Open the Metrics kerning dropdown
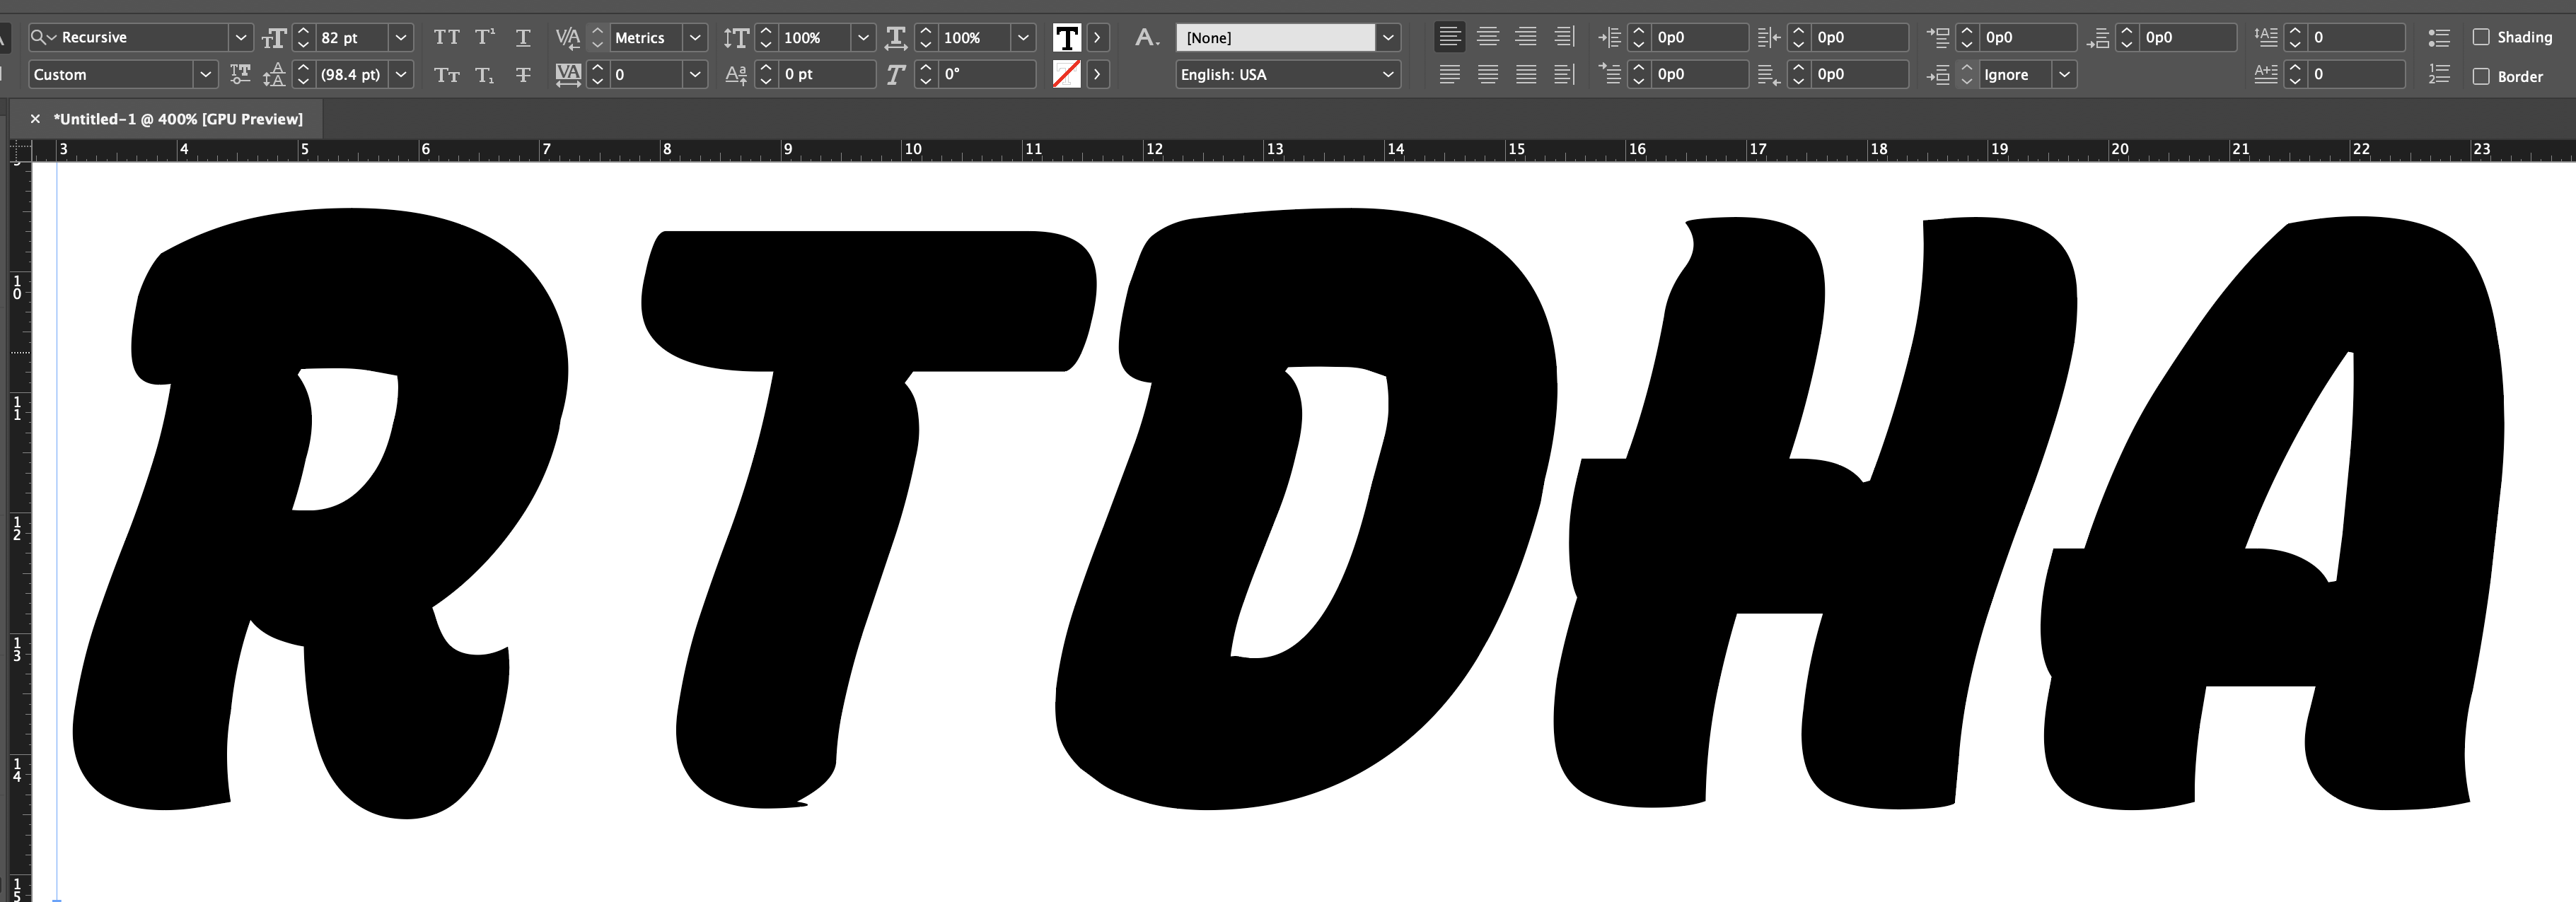Viewport: 2576px width, 902px height. pyautogui.click(x=695, y=38)
